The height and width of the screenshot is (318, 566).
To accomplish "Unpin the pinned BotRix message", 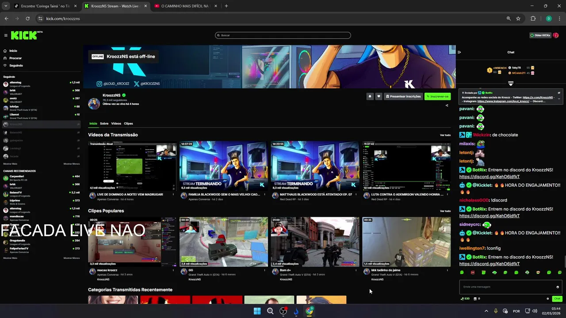I will click(x=559, y=93).
